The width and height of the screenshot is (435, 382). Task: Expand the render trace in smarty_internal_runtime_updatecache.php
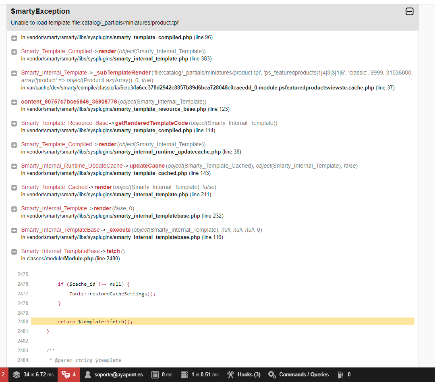[14, 145]
